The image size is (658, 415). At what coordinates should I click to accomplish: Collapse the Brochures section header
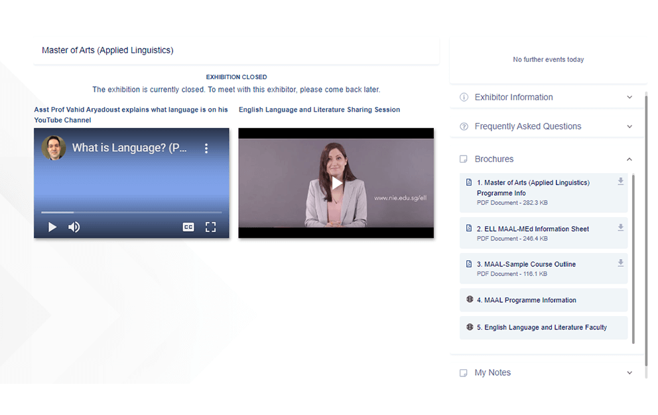pos(547,159)
